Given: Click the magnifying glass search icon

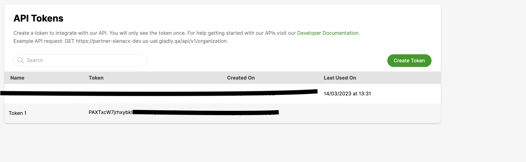Looking at the screenshot, I should [x=20, y=60].
